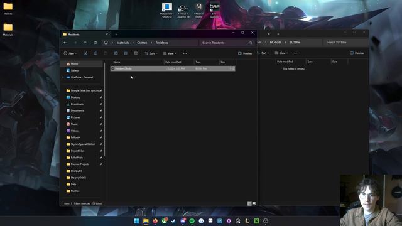This screenshot has height=226, width=402.
Task: Go back in the Residents window
Action: pos(65,43)
